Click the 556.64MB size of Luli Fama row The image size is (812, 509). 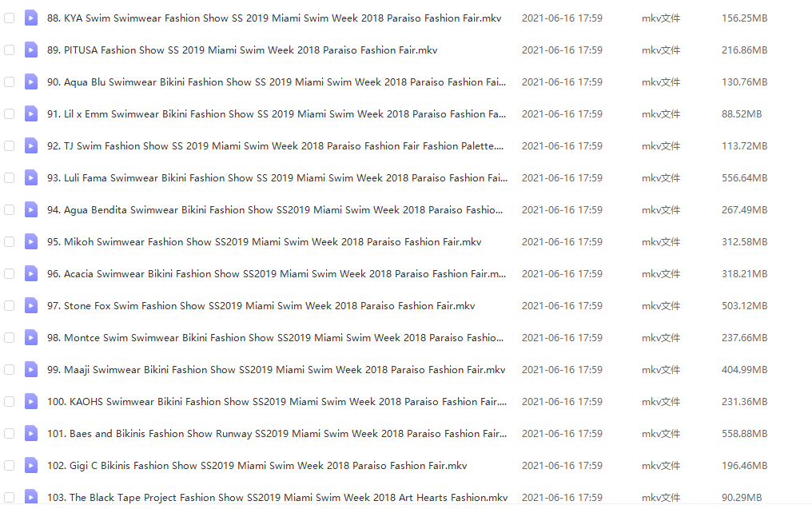[x=743, y=177]
